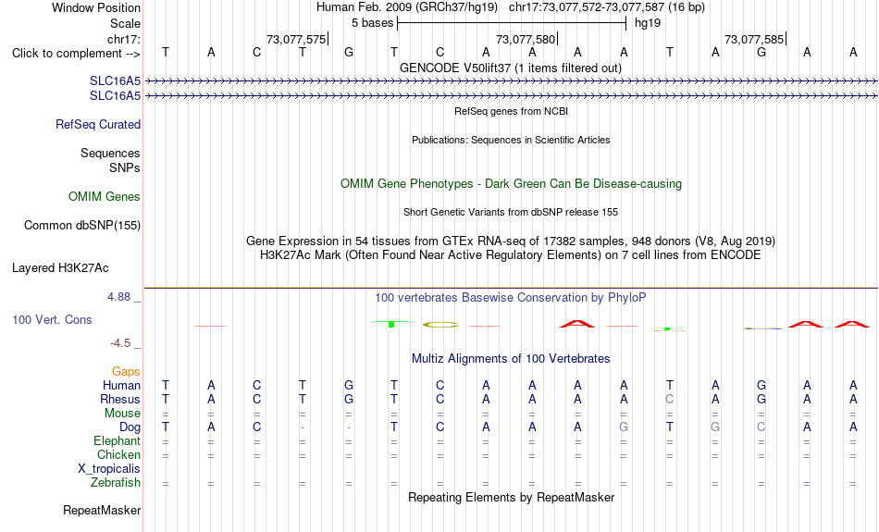Select the Dog alignment row label
The height and width of the screenshot is (532, 879).
coord(130,427)
